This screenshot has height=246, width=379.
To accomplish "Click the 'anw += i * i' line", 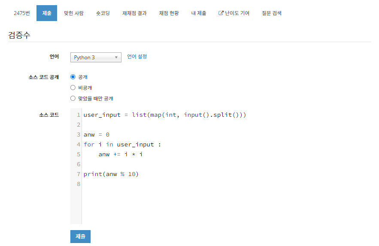I will [x=120, y=154].
